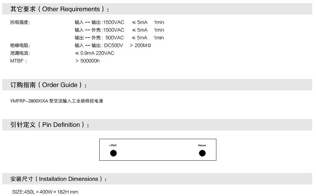Click the YMFRP-2800XIXA order model text
The width and height of the screenshot is (316, 196).
click(x=57, y=101)
